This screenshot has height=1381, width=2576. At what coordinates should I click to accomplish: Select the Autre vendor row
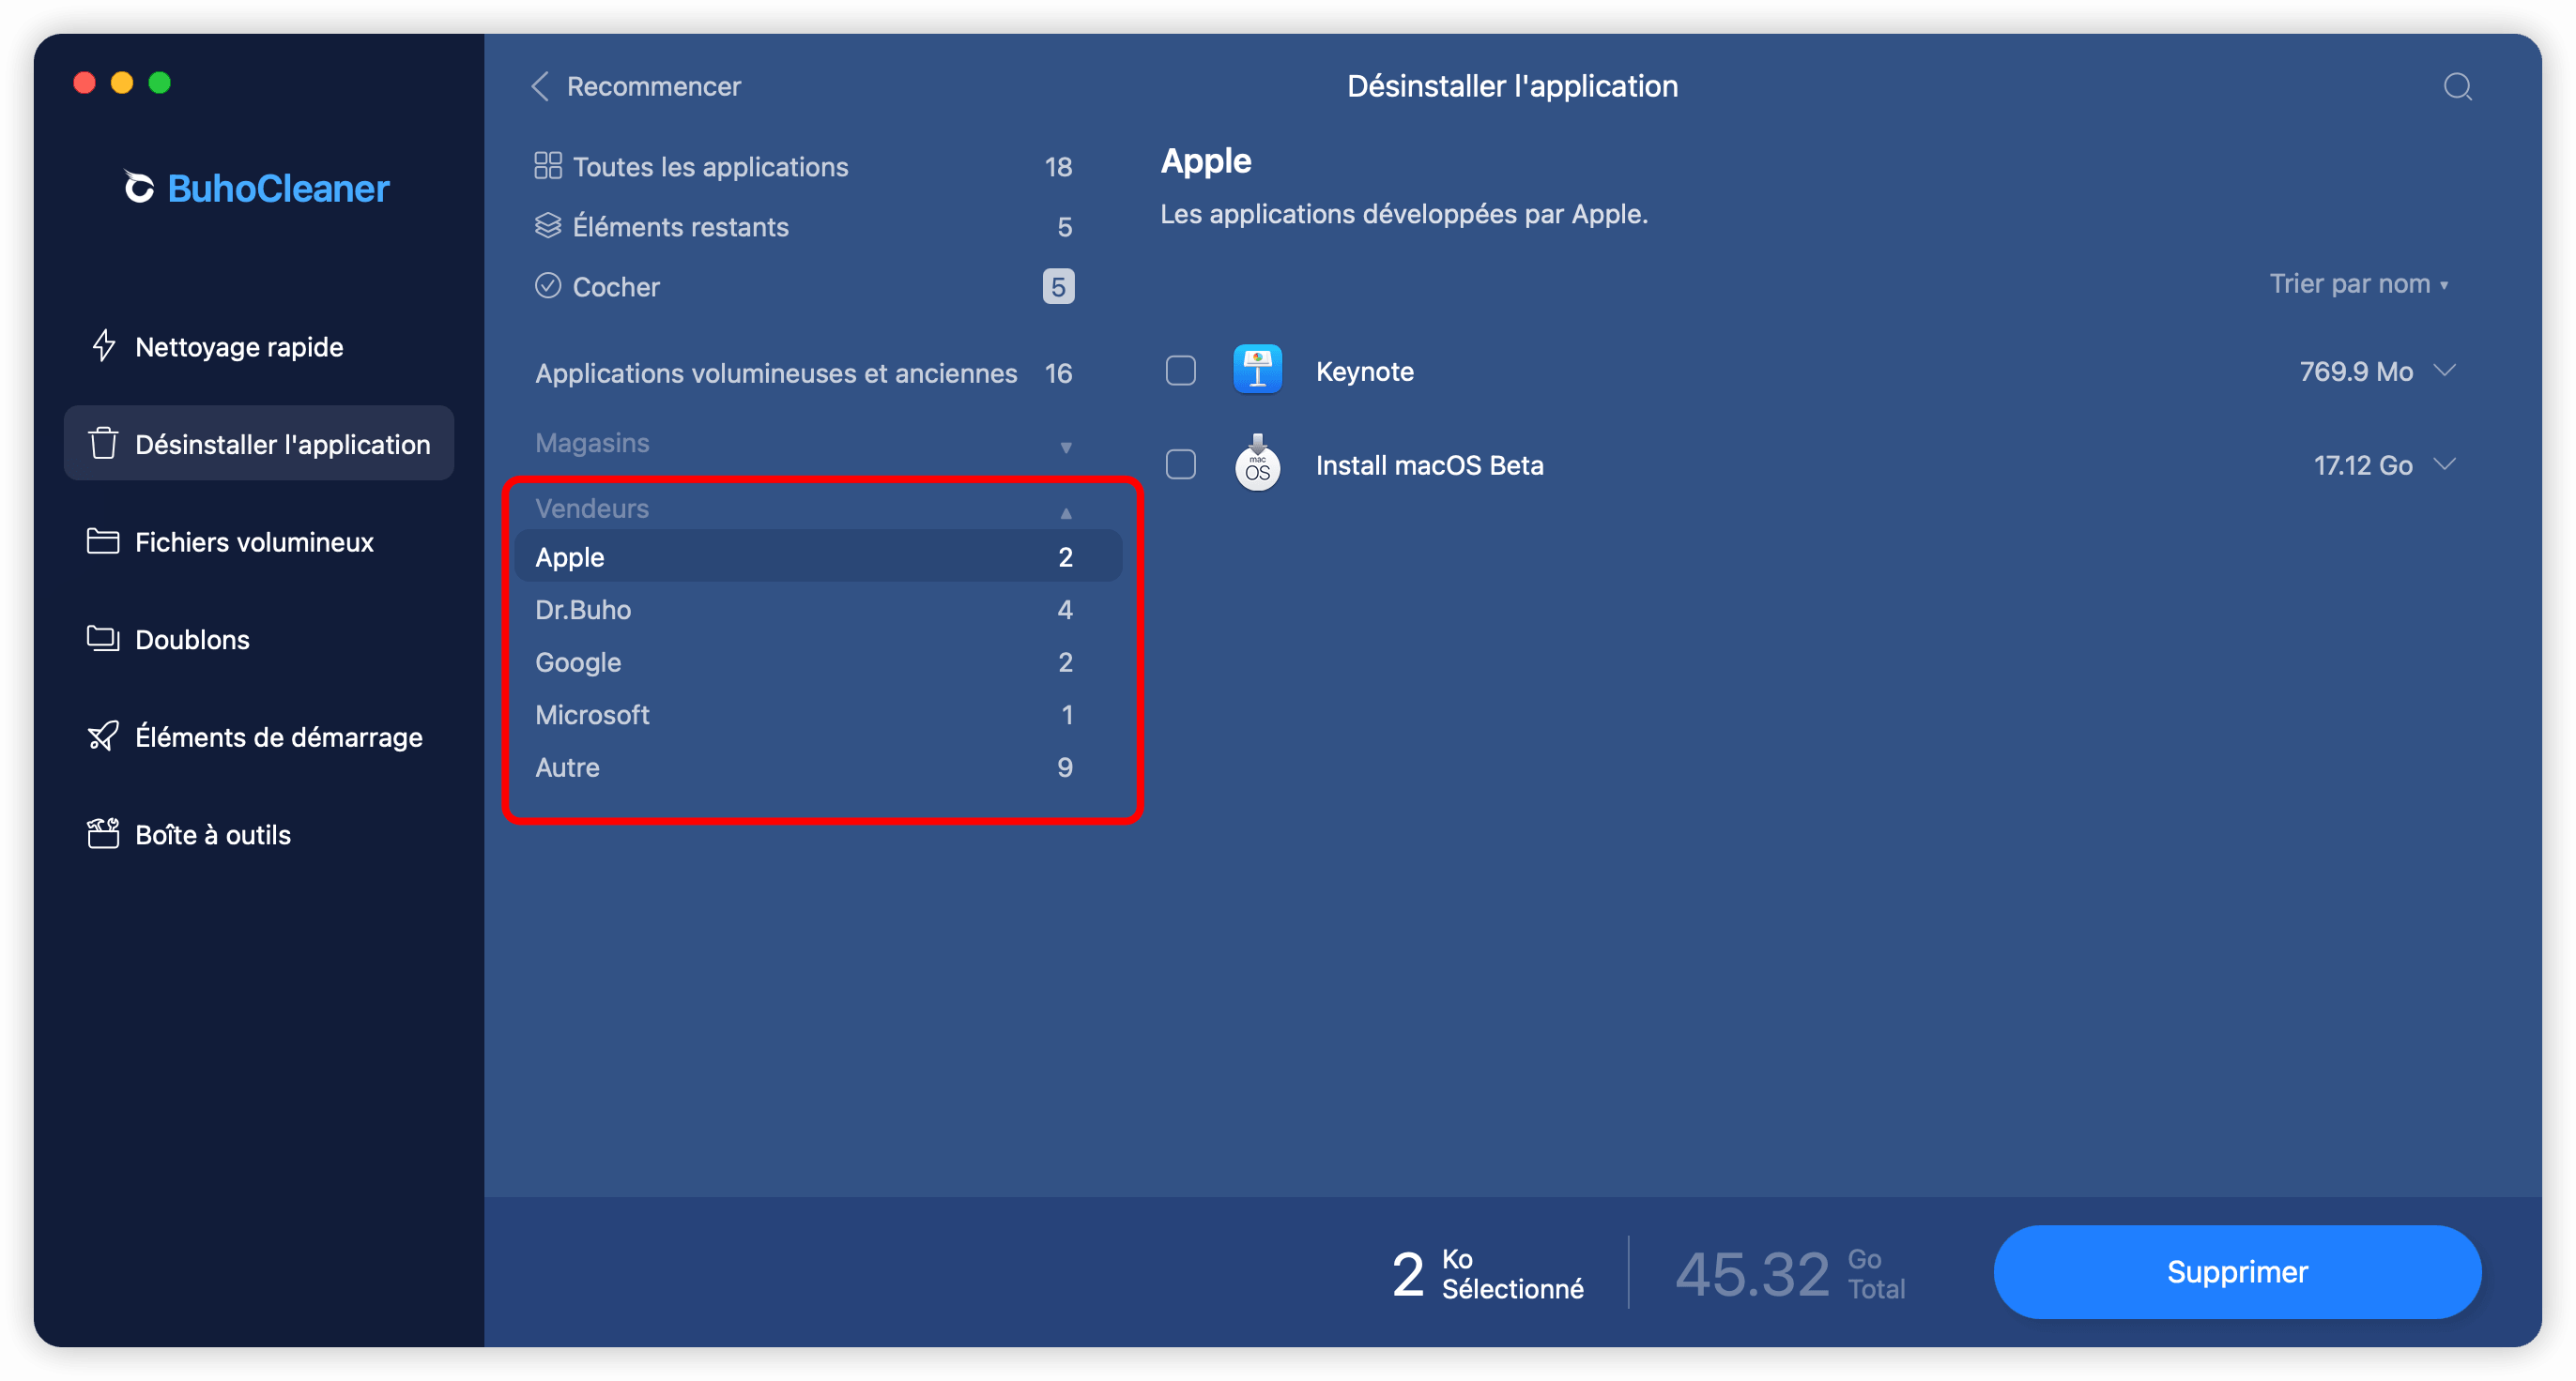click(x=818, y=766)
